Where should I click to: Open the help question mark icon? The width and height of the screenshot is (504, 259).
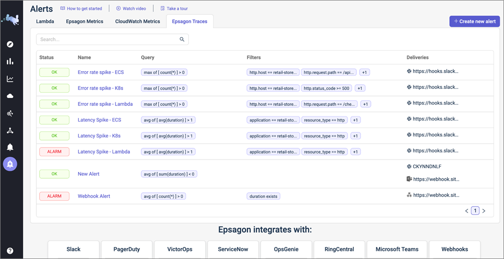pyautogui.click(x=10, y=251)
